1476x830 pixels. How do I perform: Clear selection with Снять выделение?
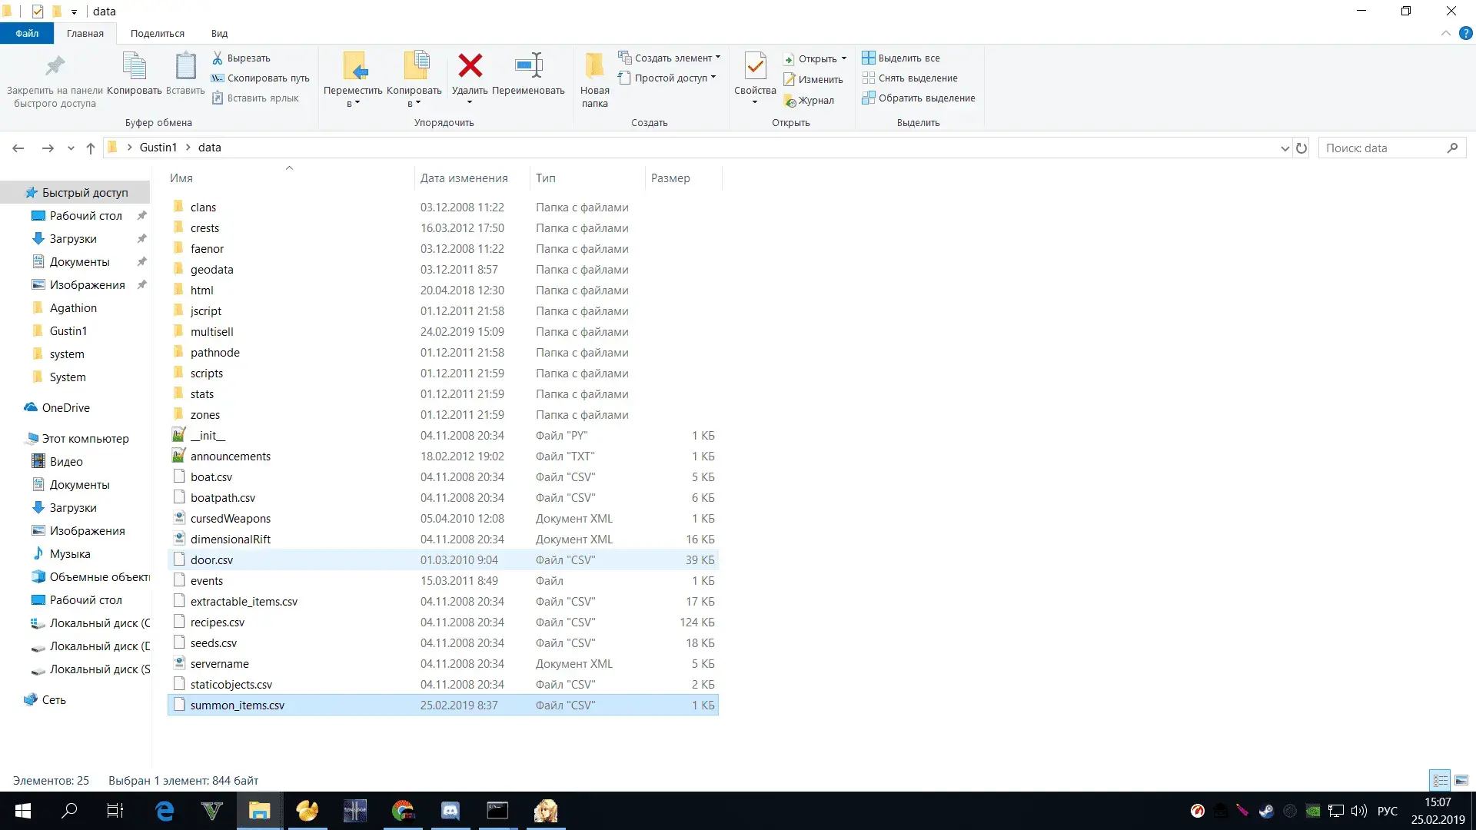(910, 78)
